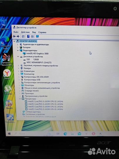Click the Принтеры category icon
Screen dimensions: 119x159
[23, 93]
